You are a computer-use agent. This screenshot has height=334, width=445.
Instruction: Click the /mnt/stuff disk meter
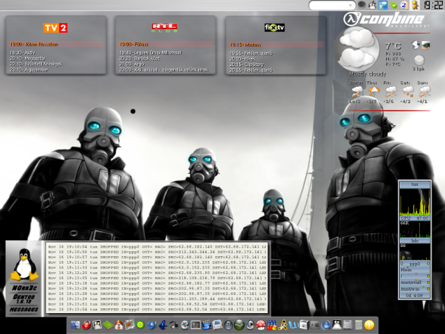coord(414,283)
